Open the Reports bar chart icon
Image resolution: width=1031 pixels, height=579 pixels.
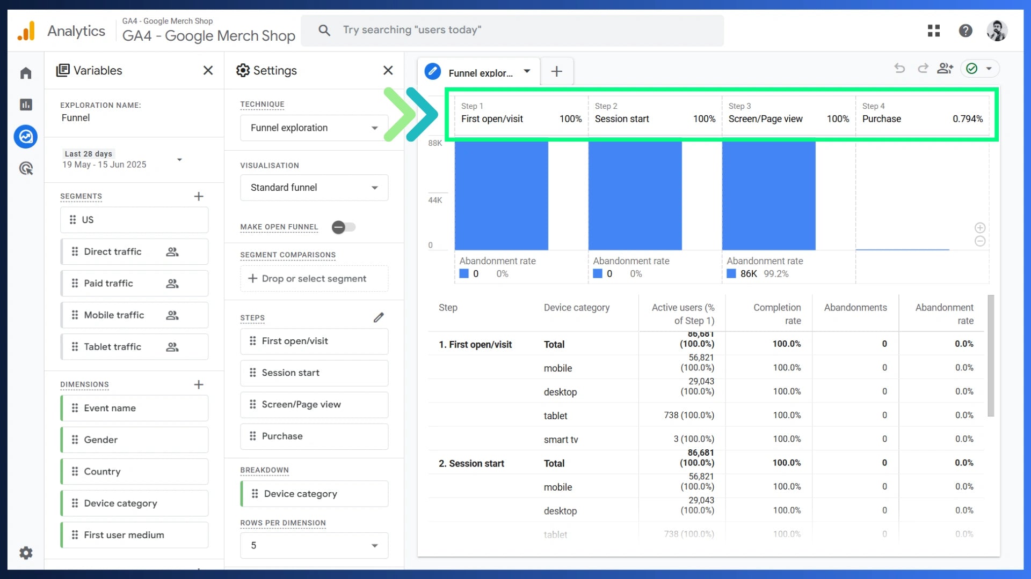click(x=26, y=105)
